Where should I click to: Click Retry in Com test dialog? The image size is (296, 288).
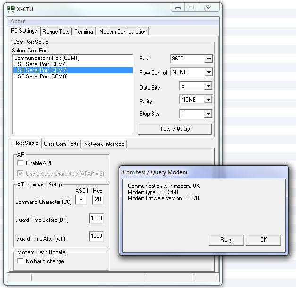(227, 240)
